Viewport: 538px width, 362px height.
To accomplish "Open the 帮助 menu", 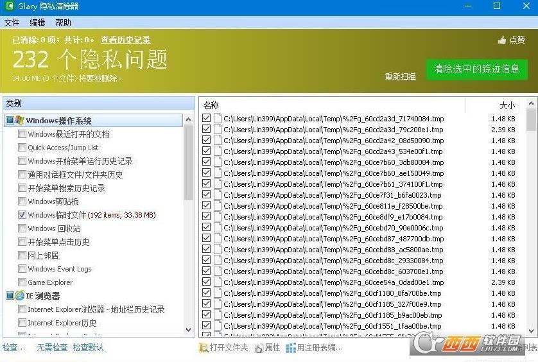I will point(63,22).
